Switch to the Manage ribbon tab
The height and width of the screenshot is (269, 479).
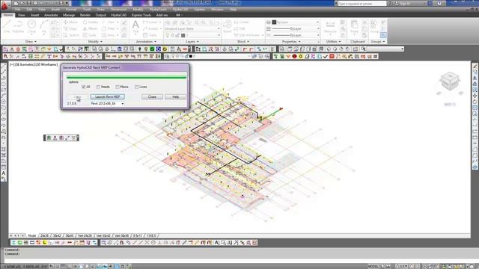[69, 15]
